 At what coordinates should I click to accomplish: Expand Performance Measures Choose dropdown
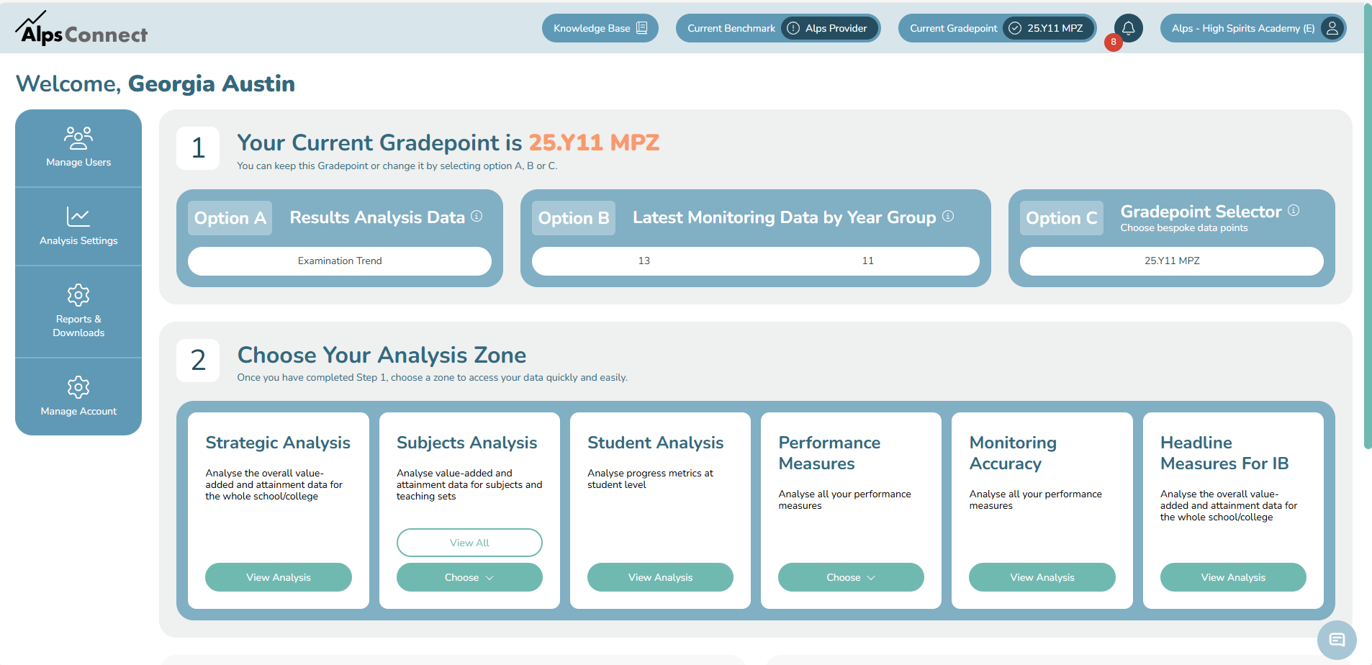[851, 577]
